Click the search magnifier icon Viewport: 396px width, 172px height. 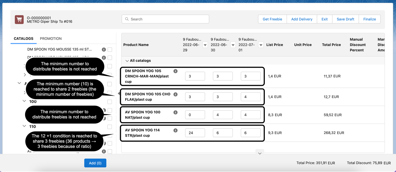click(127, 19)
